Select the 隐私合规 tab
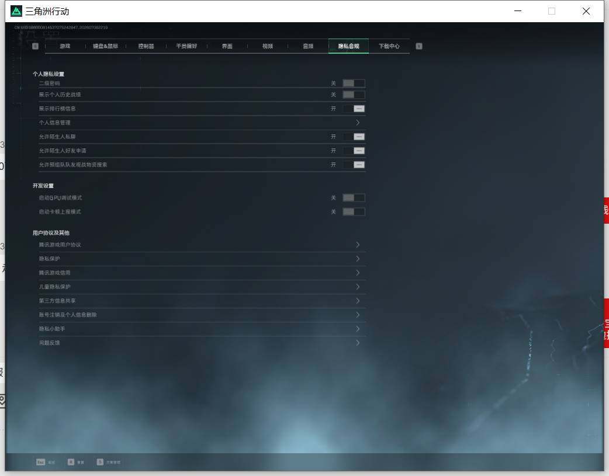The image size is (609, 476). point(348,46)
